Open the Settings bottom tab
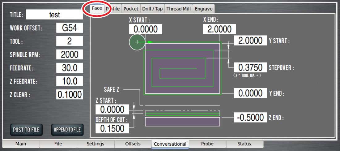This screenshot has width=340, height=151. 95,144
